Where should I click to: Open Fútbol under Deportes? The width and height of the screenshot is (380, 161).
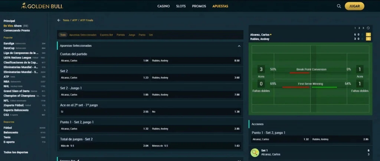tap(24, 128)
